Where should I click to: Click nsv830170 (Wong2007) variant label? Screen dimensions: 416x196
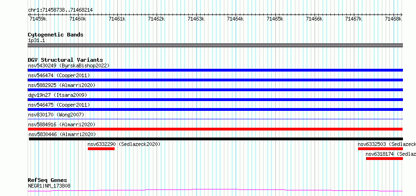tap(56, 115)
